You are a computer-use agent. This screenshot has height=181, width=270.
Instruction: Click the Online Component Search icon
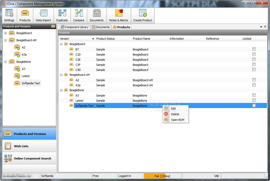point(8,158)
